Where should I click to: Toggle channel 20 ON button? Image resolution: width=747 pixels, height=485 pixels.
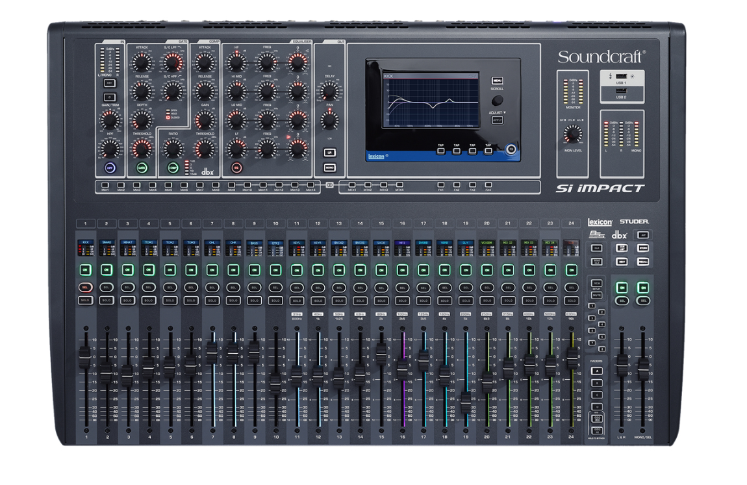click(x=487, y=270)
